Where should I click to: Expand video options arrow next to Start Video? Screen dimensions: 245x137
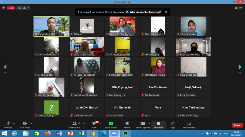(x=32, y=123)
